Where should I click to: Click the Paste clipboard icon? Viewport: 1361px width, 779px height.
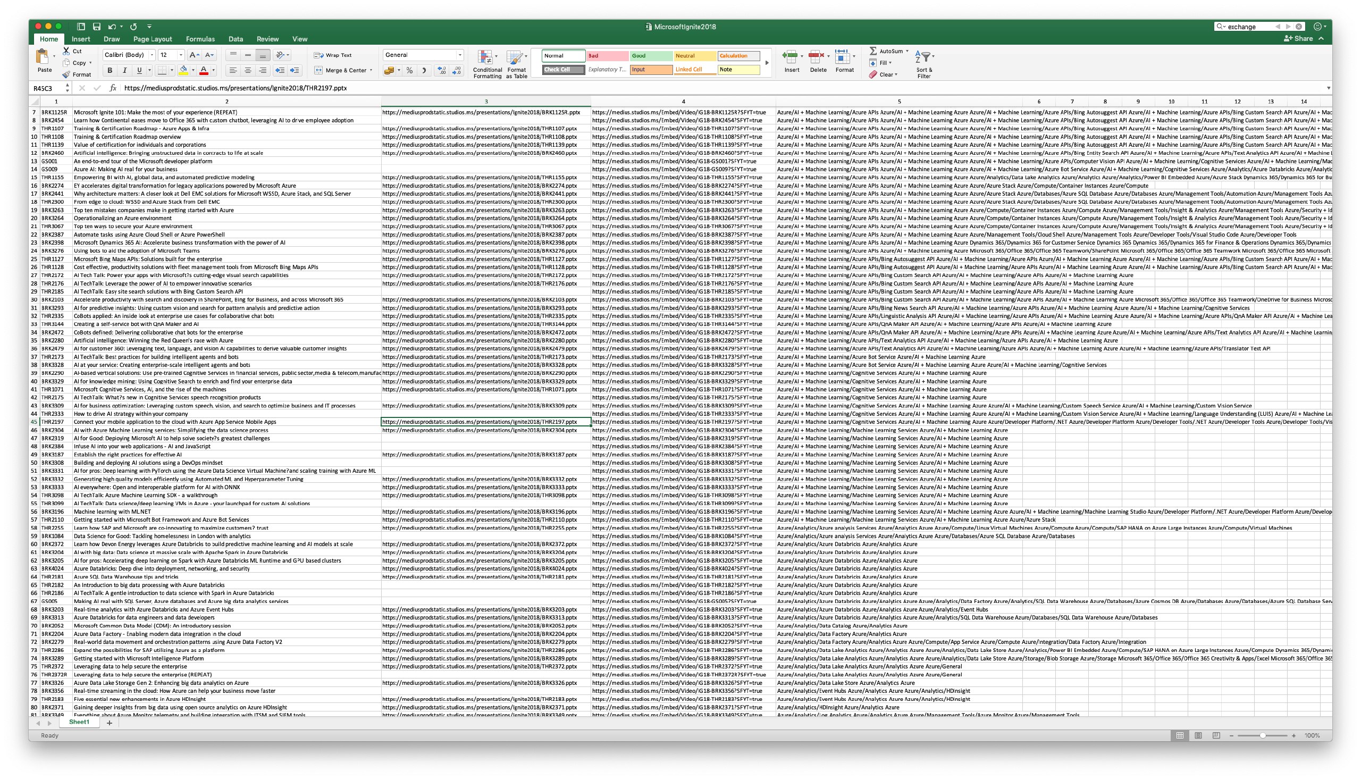click(43, 57)
